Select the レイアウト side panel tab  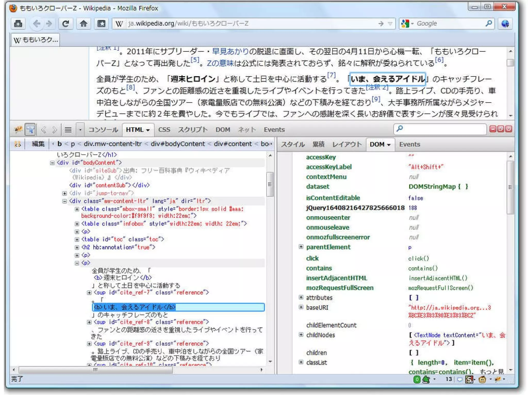point(347,144)
